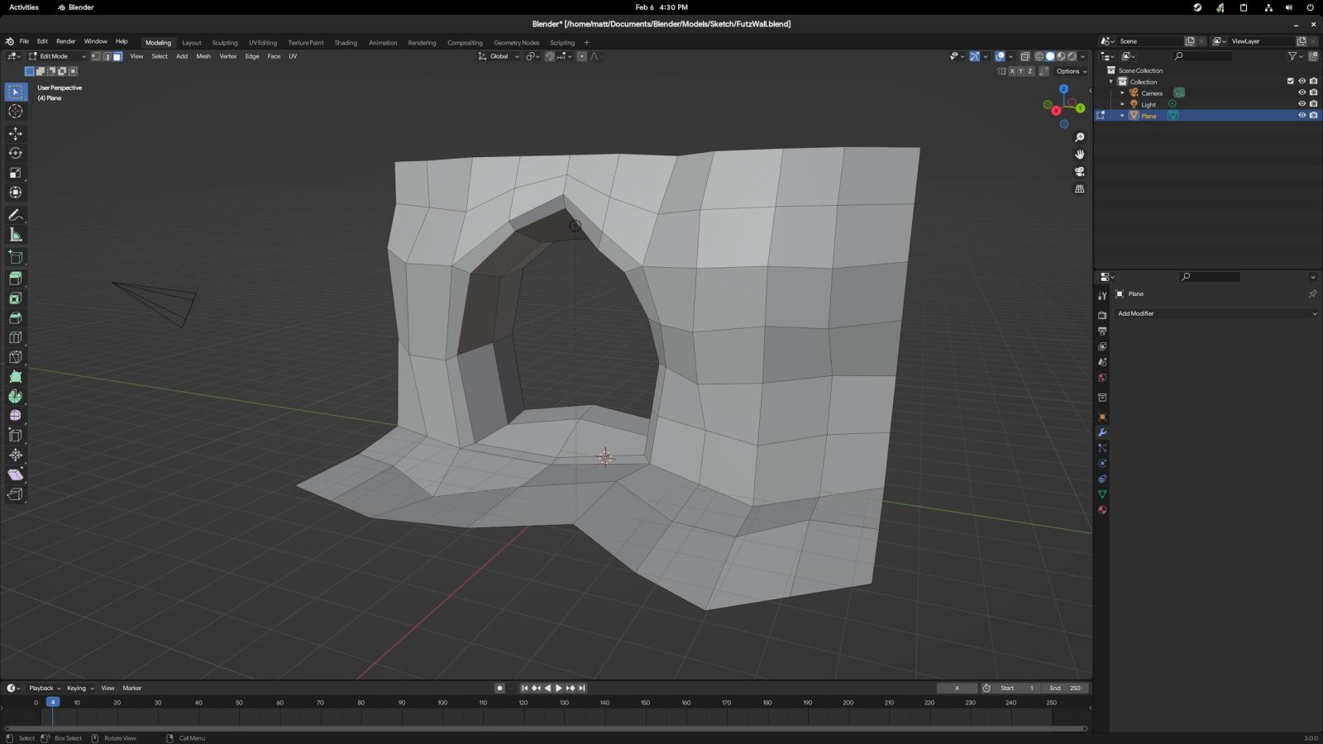Switch perspective/orthographic with grid icon
Screen dimensions: 1323x744
point(1079,189)
